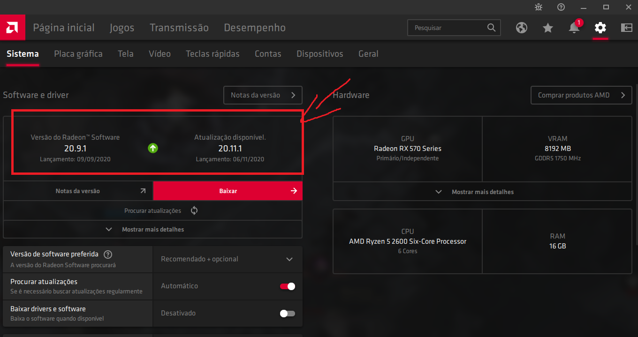Click the Lançamento: 09/09/2020 release date
638x337 pixels.
[x=75, y=159]
